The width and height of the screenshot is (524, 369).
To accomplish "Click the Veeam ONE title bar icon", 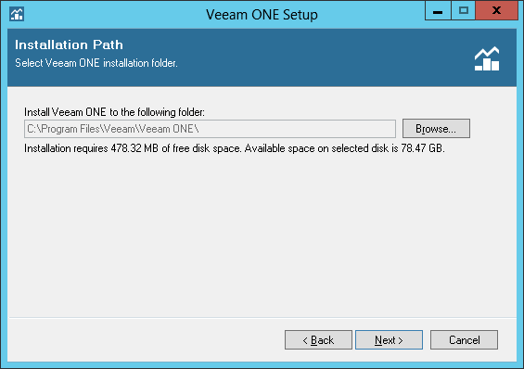I will (17, 14).
